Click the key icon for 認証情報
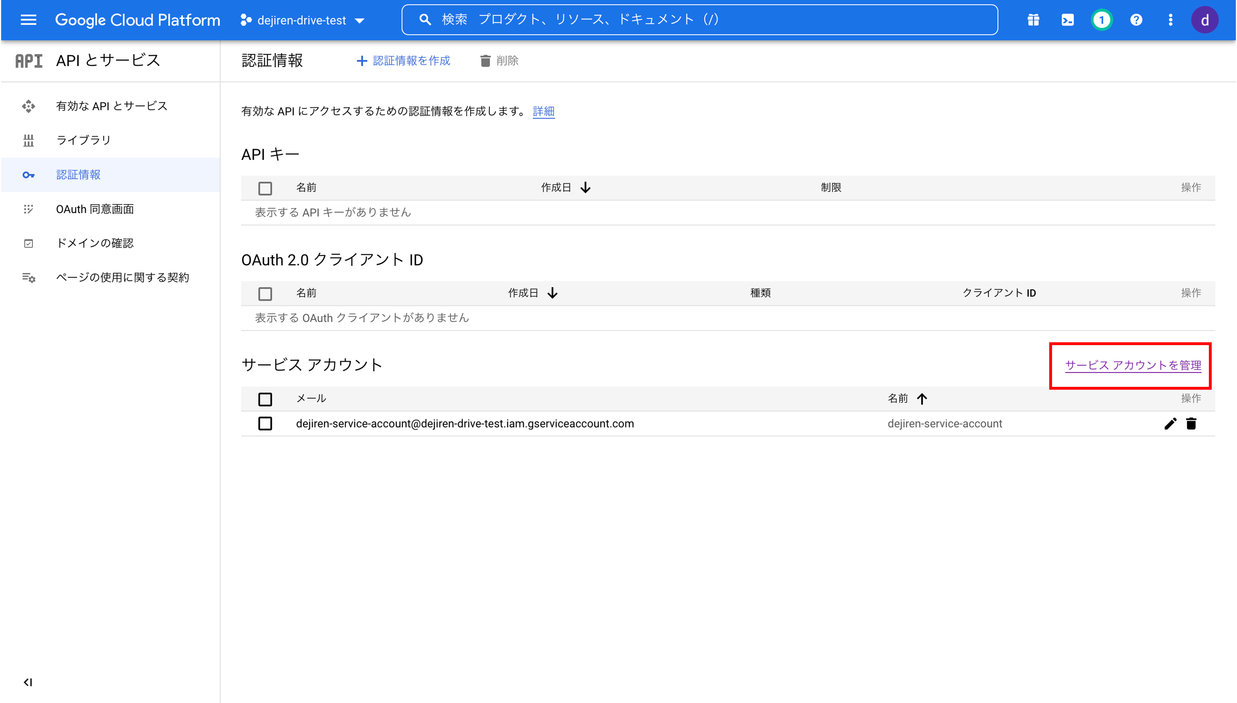Image resolution: width=1237 pixels, height=703 pixels. click(x=28, y=175)
